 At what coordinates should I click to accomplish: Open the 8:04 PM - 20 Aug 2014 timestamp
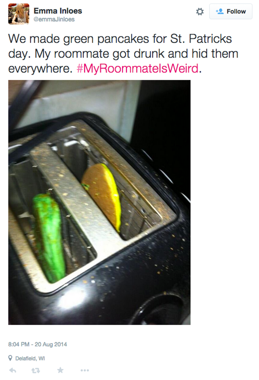[x=38, y=345]
